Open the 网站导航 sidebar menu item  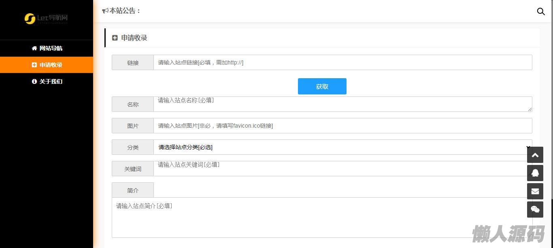point(47,48)
